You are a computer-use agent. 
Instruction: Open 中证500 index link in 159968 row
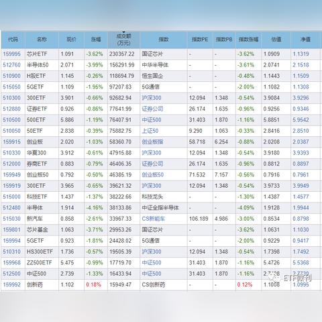pos(152,262)
